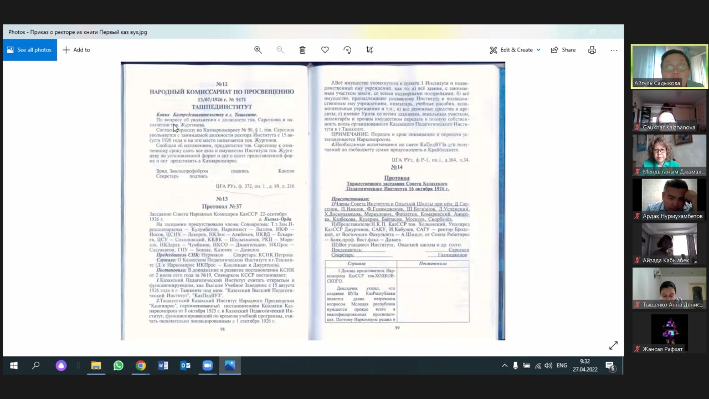Open Microsoft Word from the taskbar
The width and height of the screenshot is (709, 399).
click(163, 366)
